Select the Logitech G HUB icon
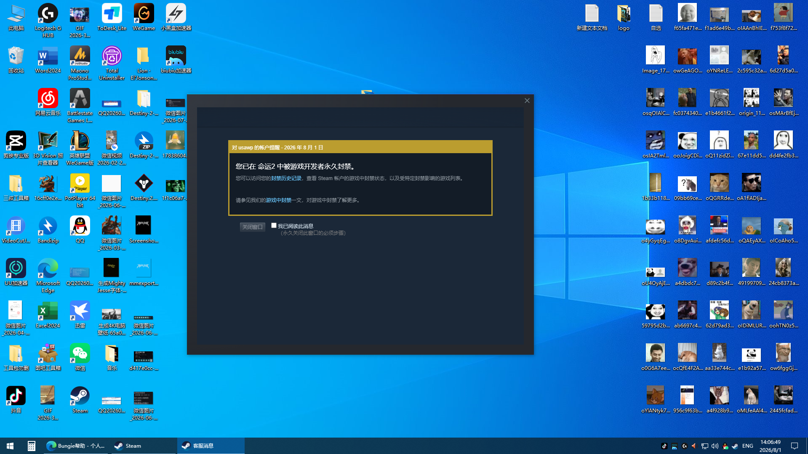This screenshot has width=808, height=454. pyautogui.click(x=48, y=21)
